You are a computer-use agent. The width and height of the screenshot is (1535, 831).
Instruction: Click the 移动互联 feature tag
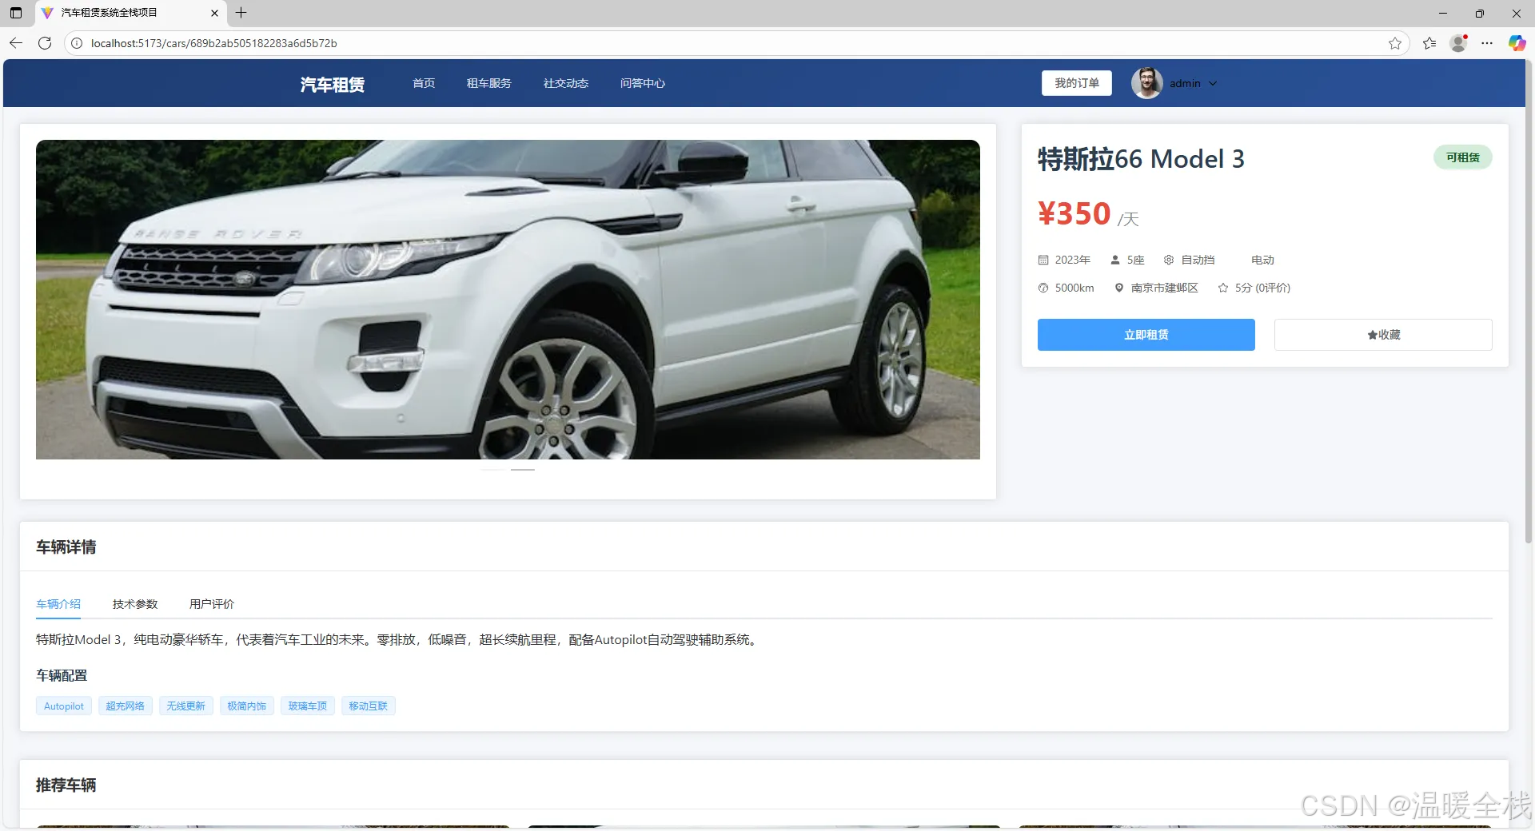369,706
